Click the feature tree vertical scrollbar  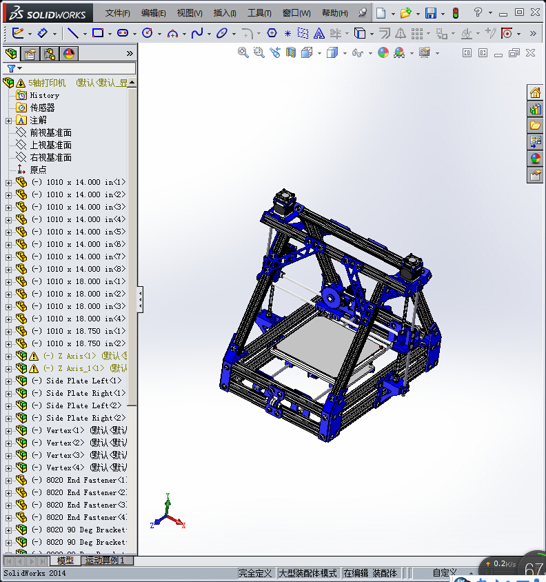click(132, 245)
